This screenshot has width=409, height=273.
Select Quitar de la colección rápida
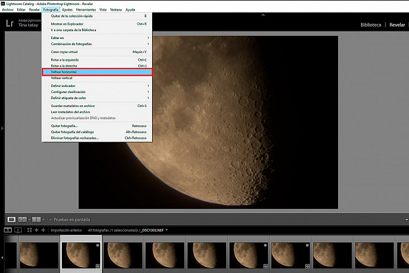point(97,16)
